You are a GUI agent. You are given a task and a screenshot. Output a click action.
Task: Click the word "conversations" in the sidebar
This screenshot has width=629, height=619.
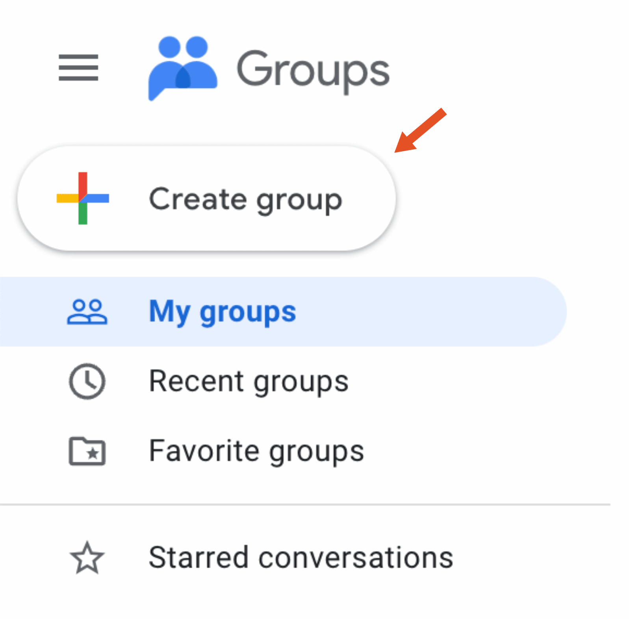[x=356, y=558]
